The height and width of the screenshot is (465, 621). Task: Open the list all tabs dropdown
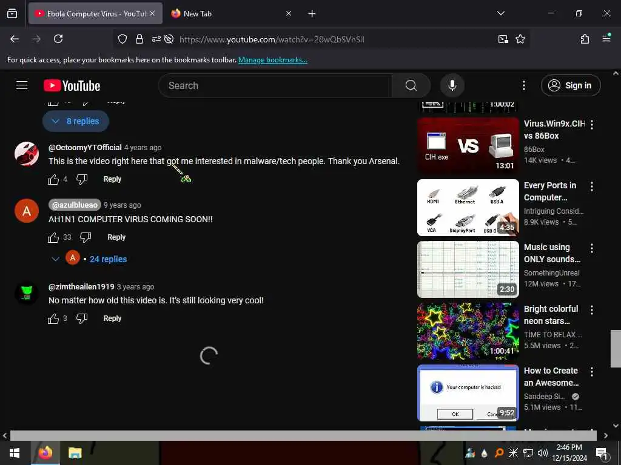coord(500,13)
